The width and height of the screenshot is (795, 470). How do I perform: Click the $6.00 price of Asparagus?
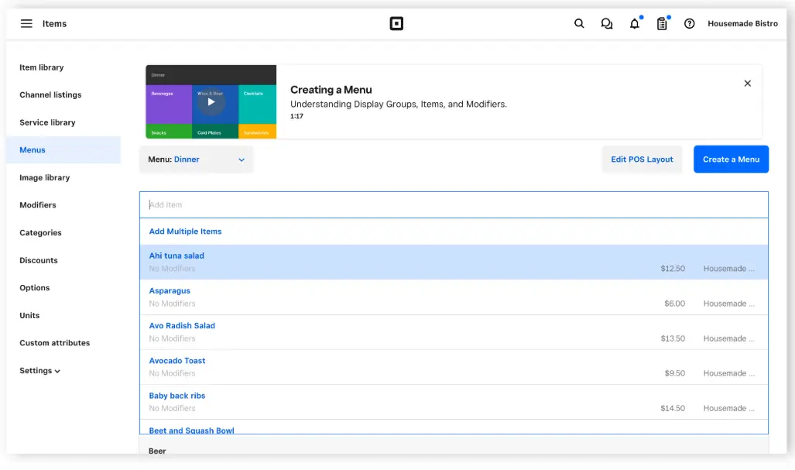(x=675, y=304)
